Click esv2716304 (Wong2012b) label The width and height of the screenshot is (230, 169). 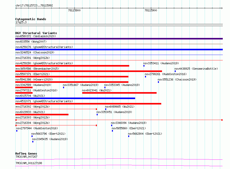point(33,123)
